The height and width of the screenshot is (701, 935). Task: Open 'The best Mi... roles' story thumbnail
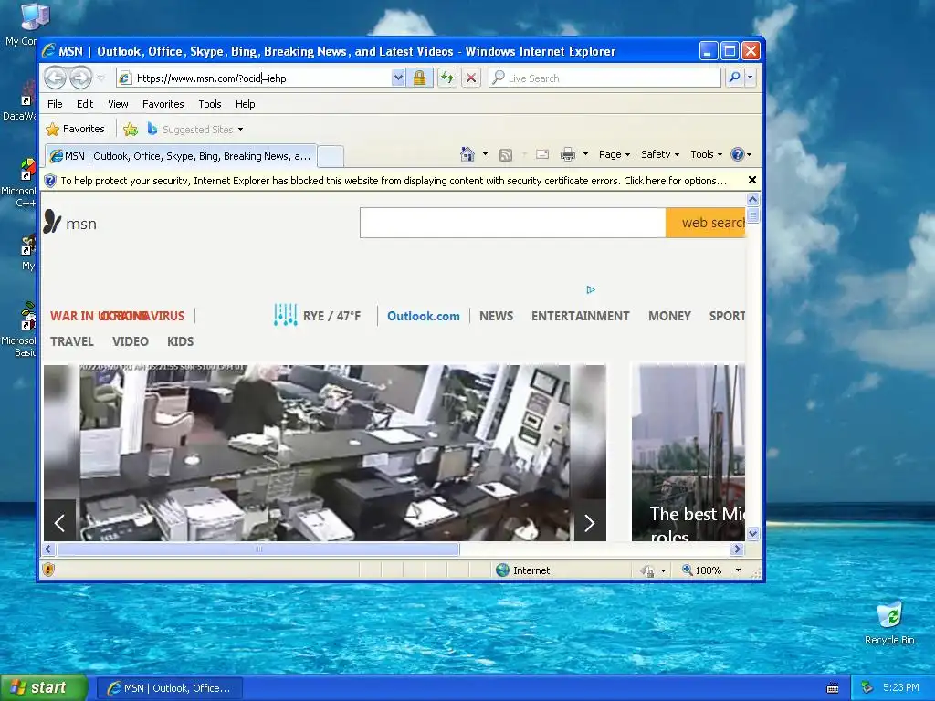[x=688, y=453]
